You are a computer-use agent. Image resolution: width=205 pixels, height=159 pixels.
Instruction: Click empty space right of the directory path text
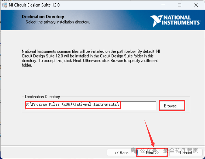tap(138, 105)
